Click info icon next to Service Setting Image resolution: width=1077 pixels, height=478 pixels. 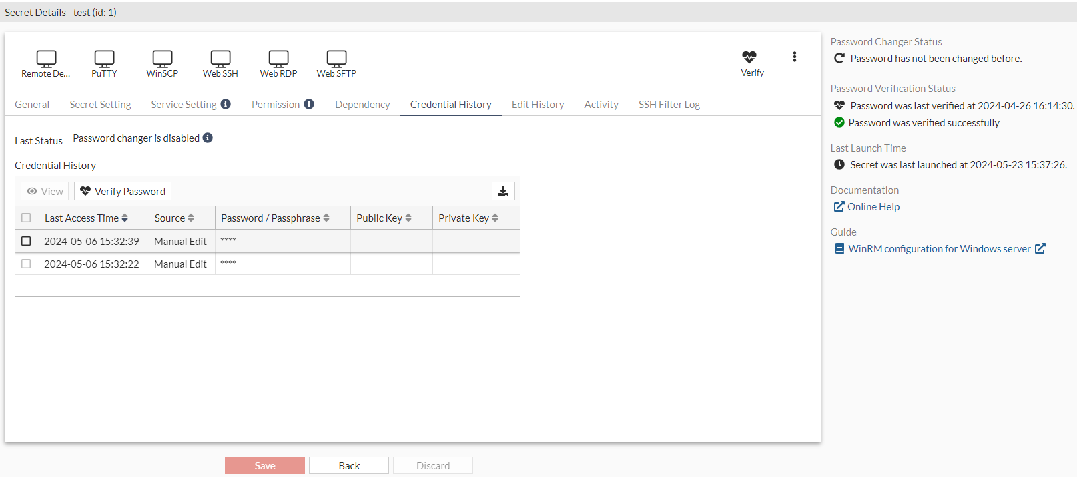[226, 104]
